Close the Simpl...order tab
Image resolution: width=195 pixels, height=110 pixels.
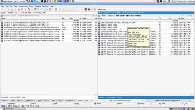point(89,101)
